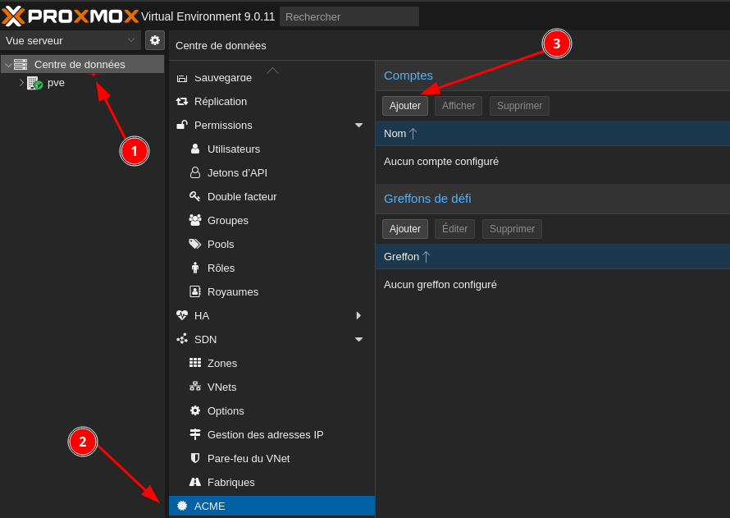Click the Fabriques road icon
The width and height of the screenshot is (730, 518).
tap(195, 482)
